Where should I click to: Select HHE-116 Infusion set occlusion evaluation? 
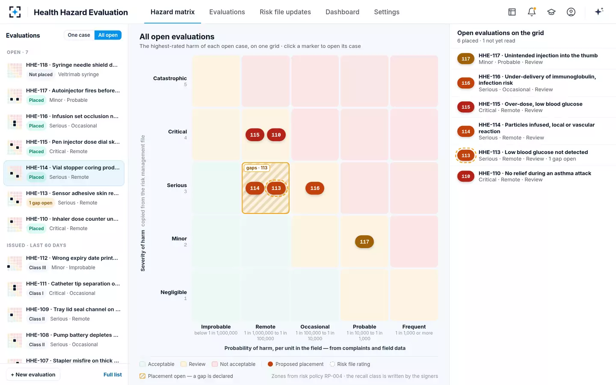tap(64, 121)
